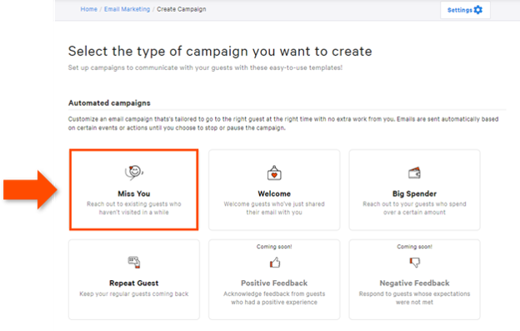The image size is (520, 331).
Task: Open the Email Marketing breadcrumb link
Action: tap(127, 9)
